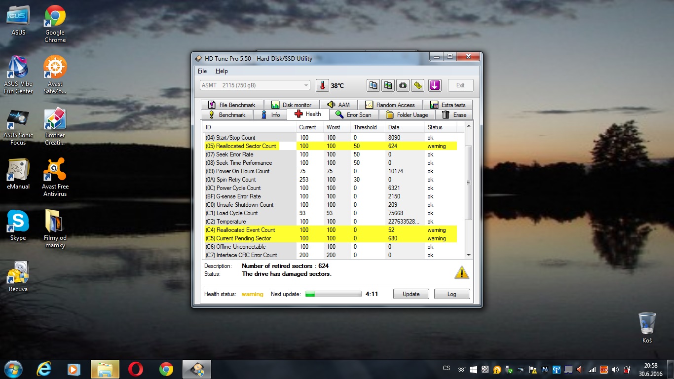Screen dimensions: 674x379
Task: Click the camera save screenshot icon
Action: pos(403,85)
